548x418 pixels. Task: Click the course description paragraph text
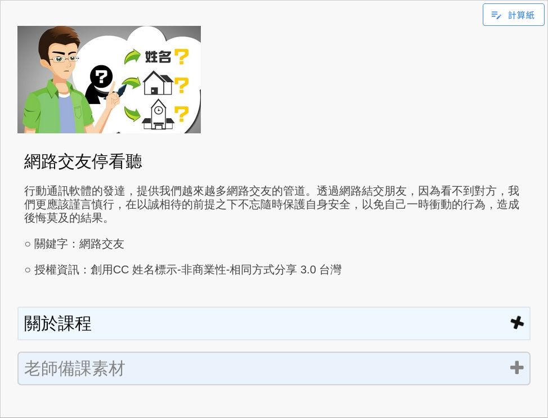pos(272,204)
